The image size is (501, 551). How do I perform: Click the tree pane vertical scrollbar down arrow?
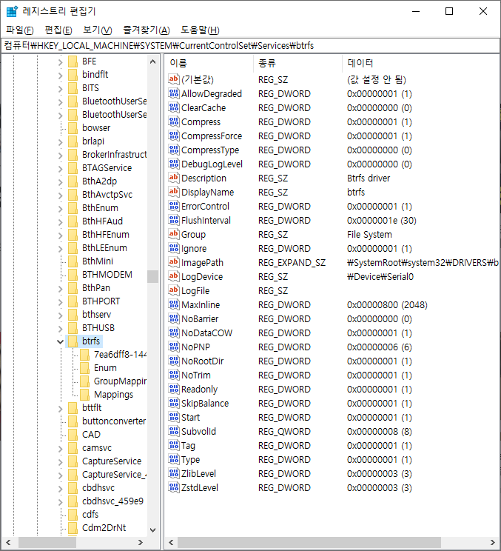click(152, 530)
